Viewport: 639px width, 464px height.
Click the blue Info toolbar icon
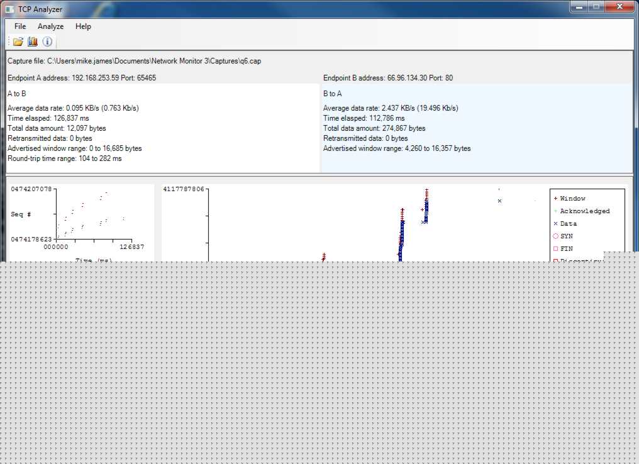click(x=47, y=41)
